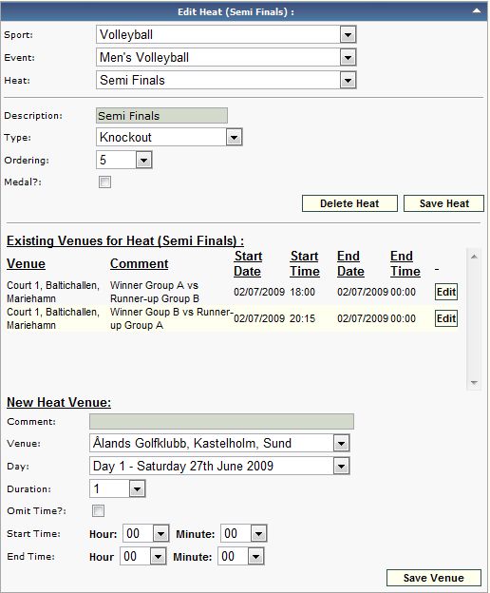Click the Delete Heat button
Image resolution: width=490 pixels, height=593 pixels.
click(x=349, y=203)
